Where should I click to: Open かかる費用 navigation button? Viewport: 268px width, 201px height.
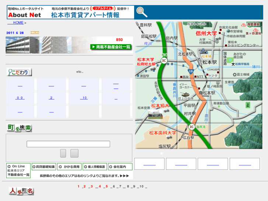(69, 167)
